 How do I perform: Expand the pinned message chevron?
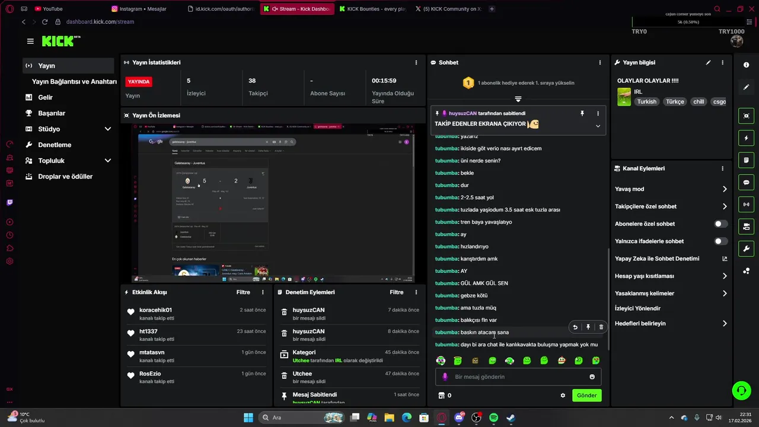tap(598, 126)
